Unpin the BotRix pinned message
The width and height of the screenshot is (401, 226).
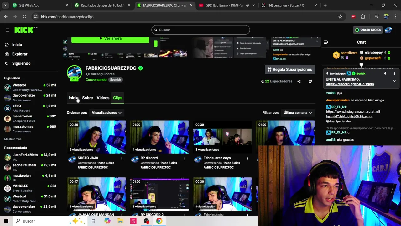pyautogui.click(x=385, y=73)
